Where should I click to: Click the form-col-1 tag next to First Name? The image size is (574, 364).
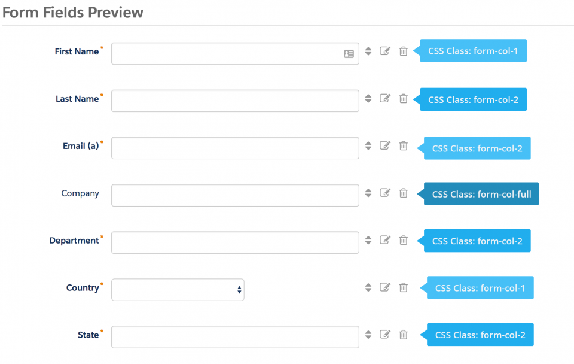(473, 50)
